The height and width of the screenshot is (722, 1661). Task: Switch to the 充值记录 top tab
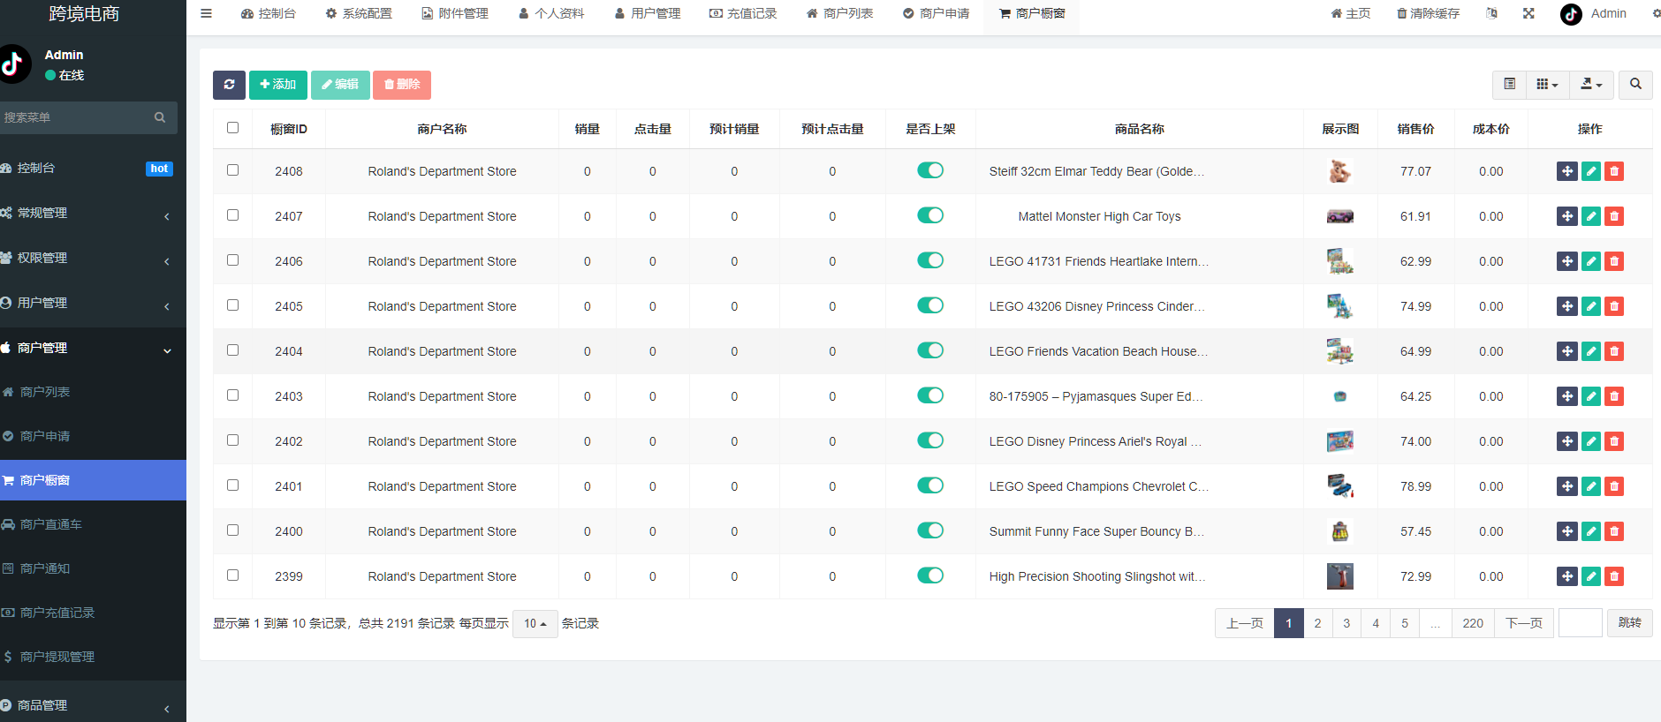click(x=743, y=13)
